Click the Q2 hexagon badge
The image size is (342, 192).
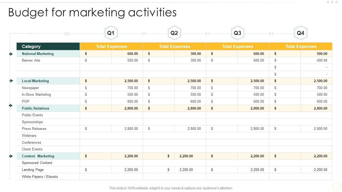click(x=174, y=33)
